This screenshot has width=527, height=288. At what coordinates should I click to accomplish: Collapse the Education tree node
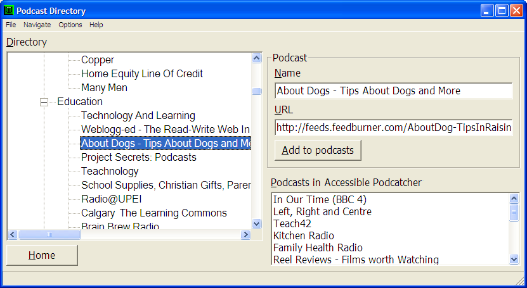coord(44,102)
